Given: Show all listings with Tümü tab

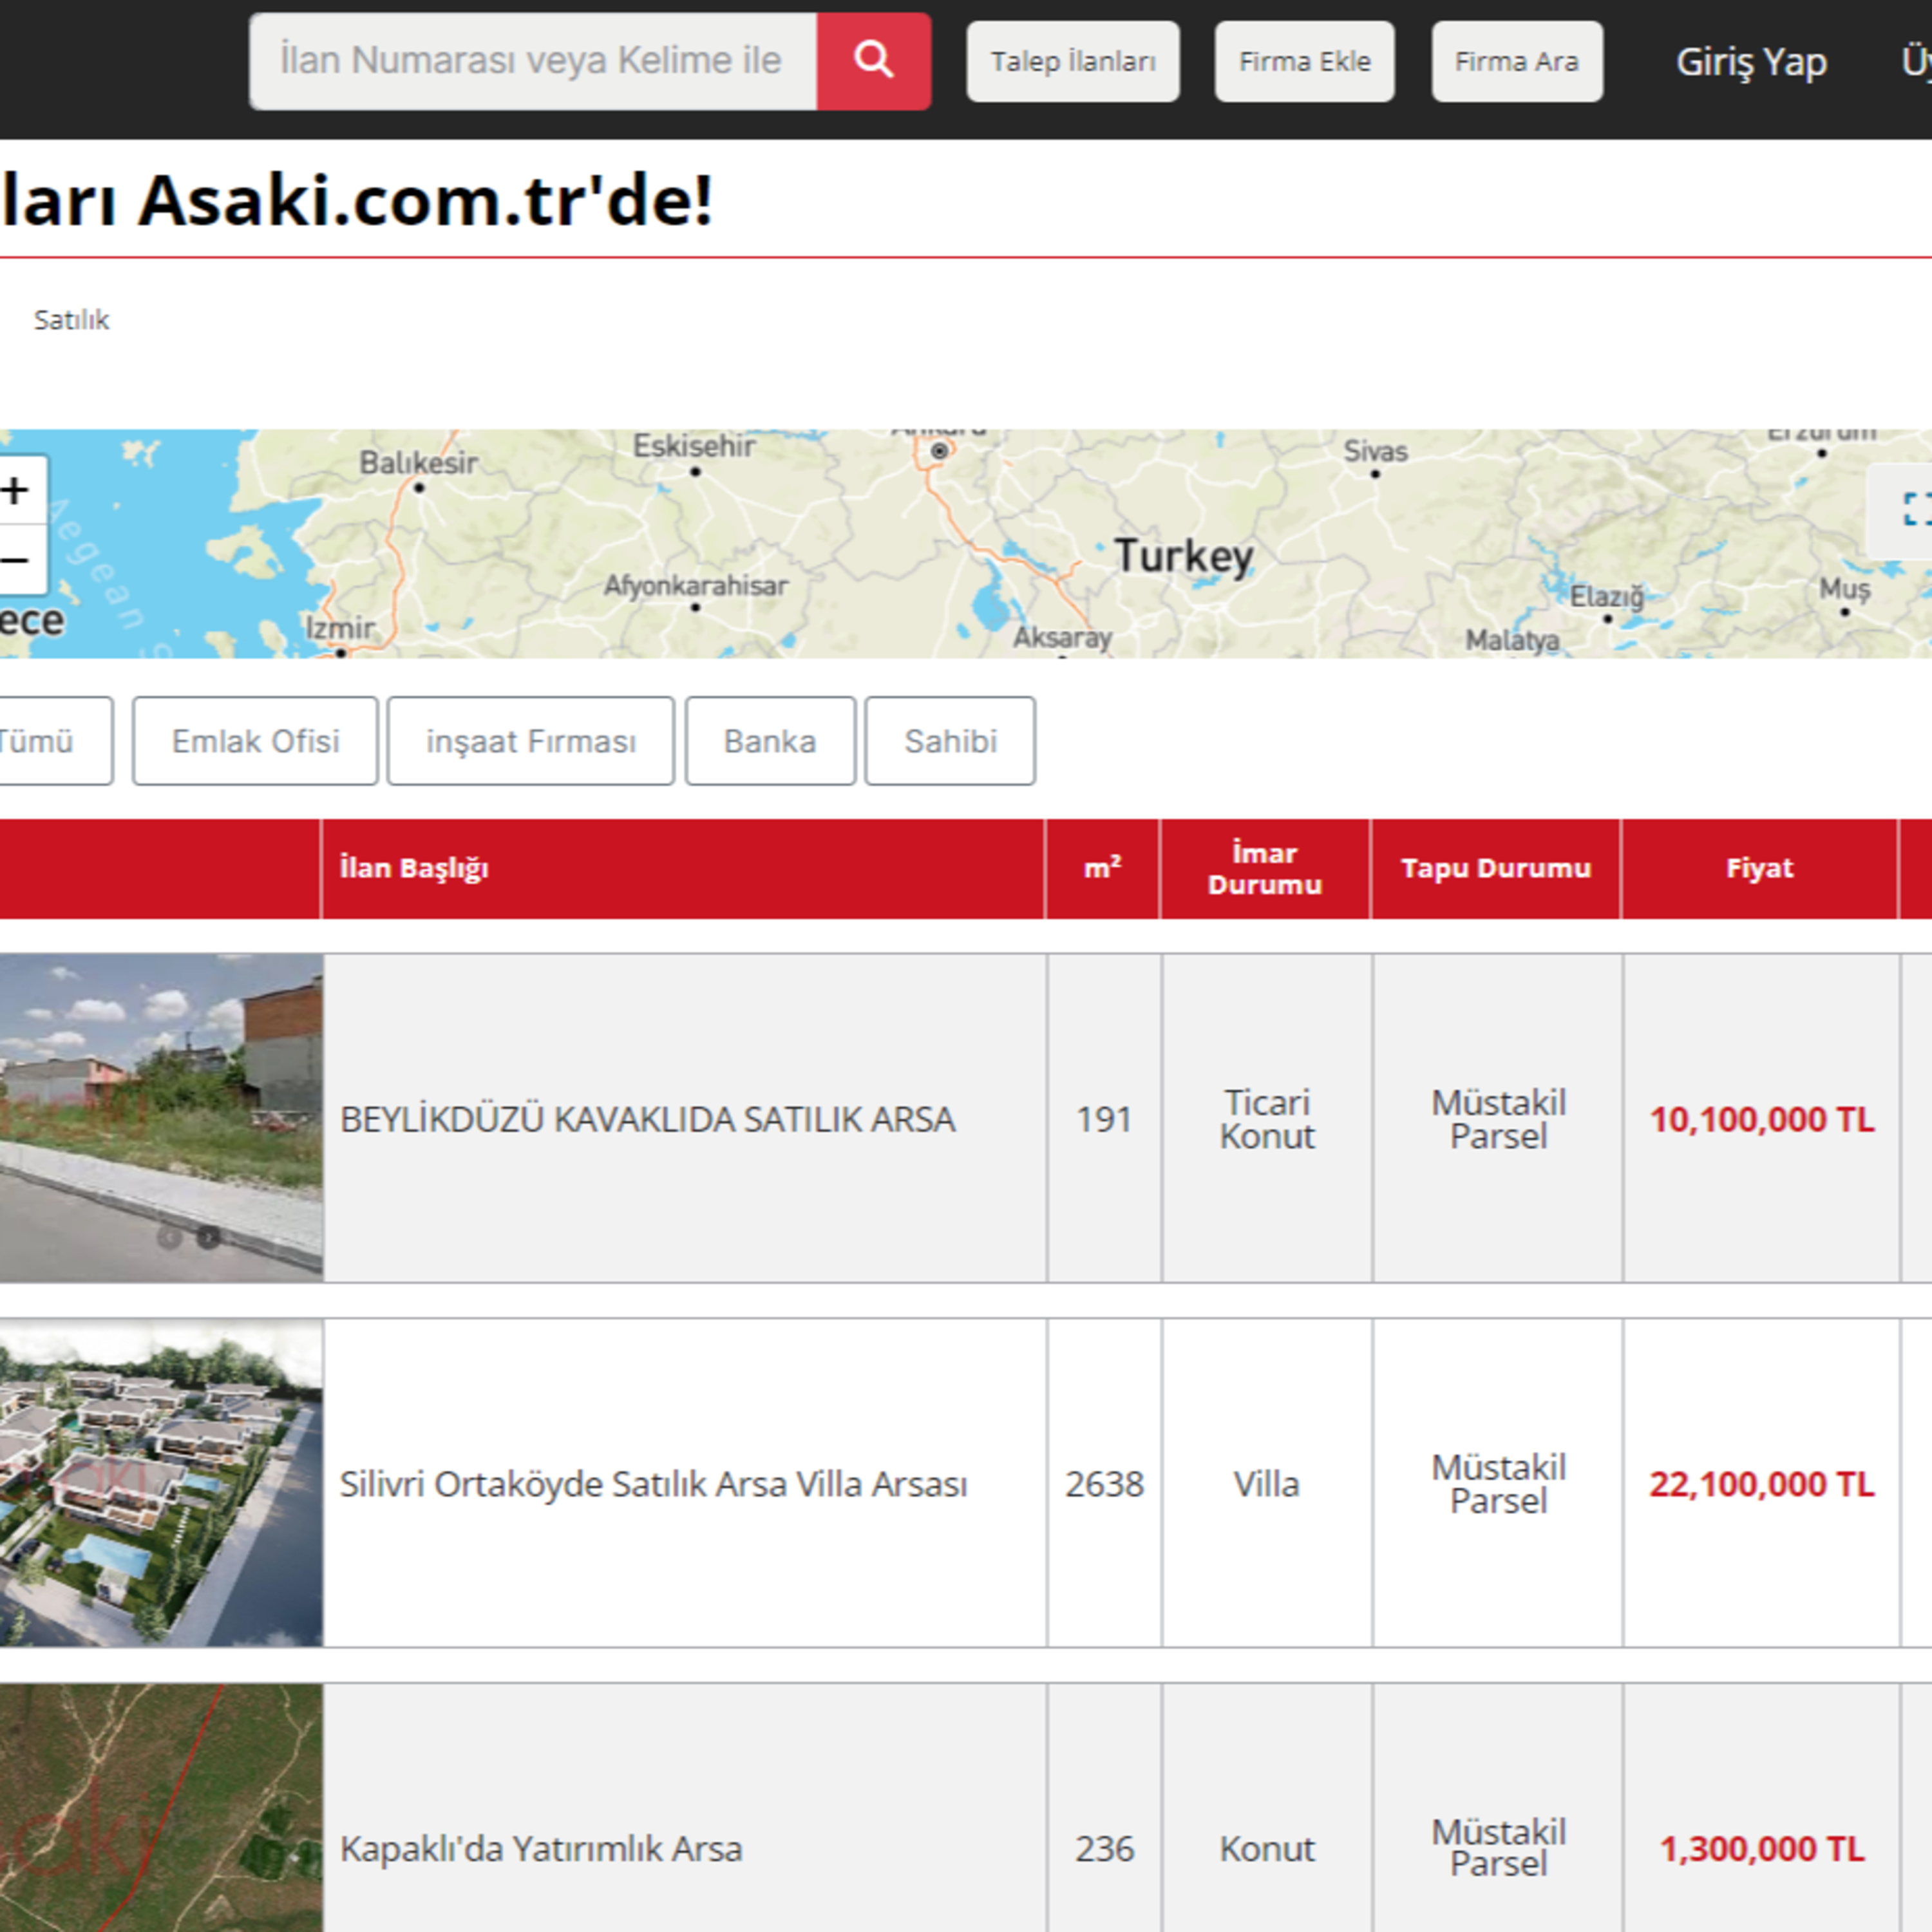Looking at the screenshot, I should pos(50,741).
